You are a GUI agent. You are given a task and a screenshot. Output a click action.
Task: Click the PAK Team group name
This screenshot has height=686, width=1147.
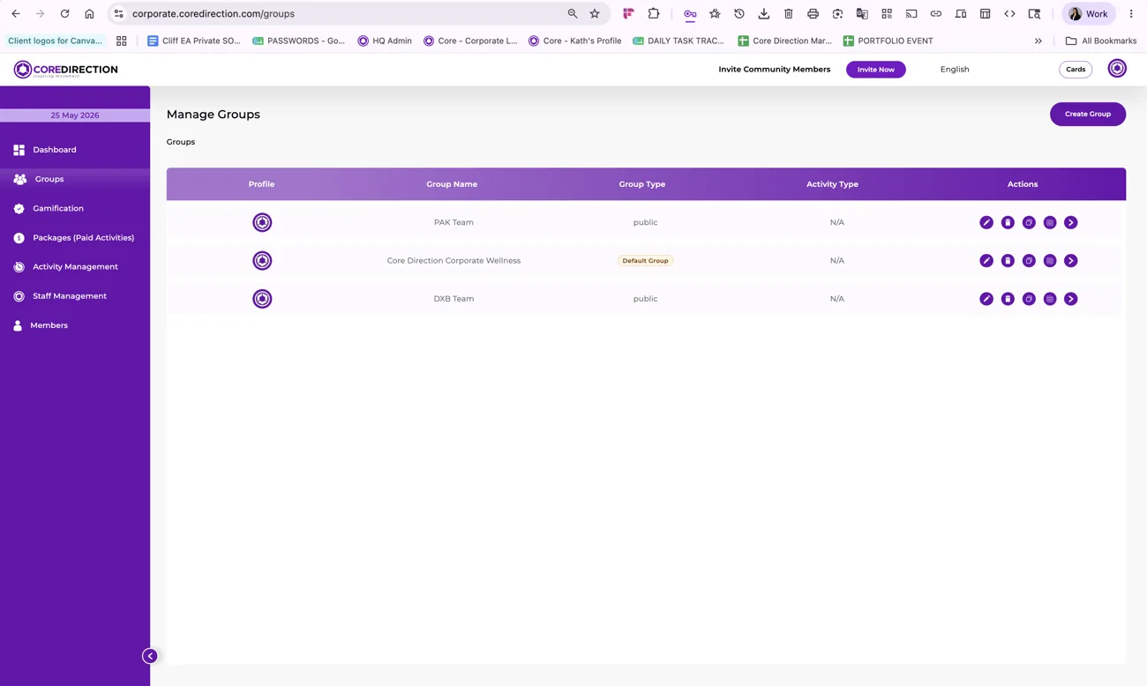[x=454, y=222]
